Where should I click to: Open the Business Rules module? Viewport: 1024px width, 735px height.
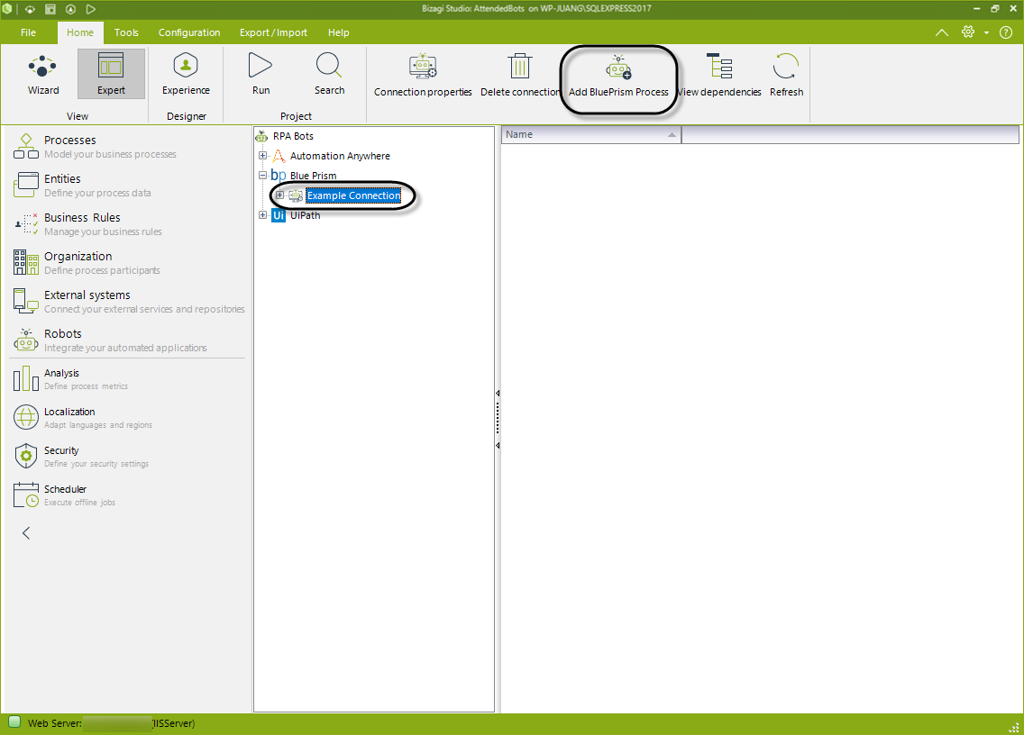pos(128,224)
